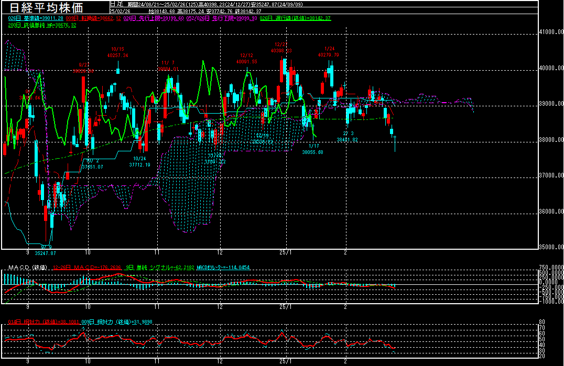This screenshot has width=564, height=366.
Task: Select the 026日 基準線=39011.28 legend
Action: [36, 18]
